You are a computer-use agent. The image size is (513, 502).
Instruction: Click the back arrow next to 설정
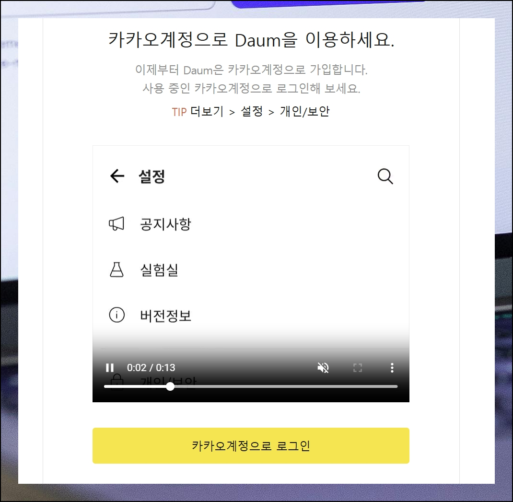point(117,176)
